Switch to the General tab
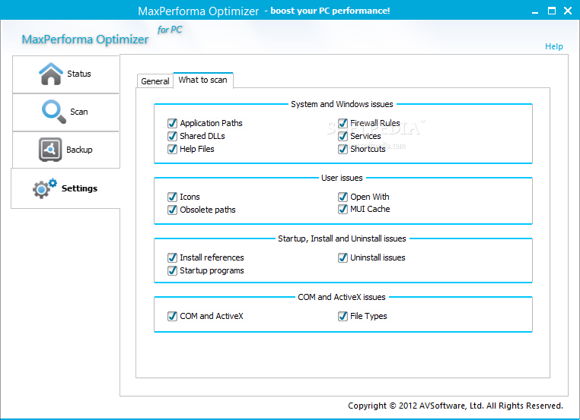580x420 pixels. pos(155,81)
